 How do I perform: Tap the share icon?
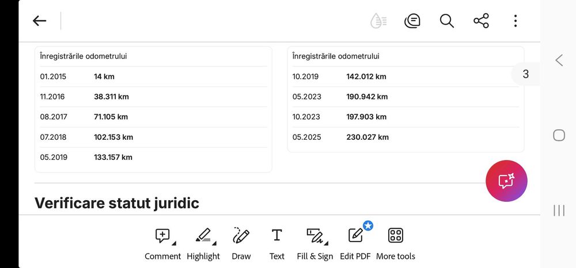pos(481,21)
